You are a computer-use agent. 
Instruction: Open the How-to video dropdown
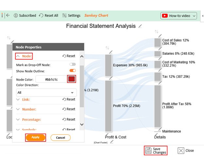[178, 16]
